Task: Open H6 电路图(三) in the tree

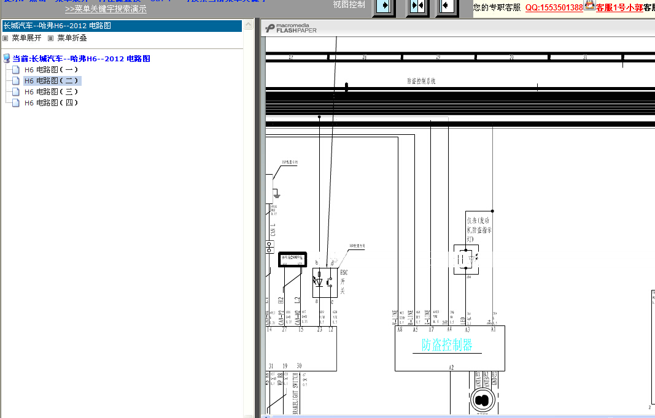Action: (51, 92)
